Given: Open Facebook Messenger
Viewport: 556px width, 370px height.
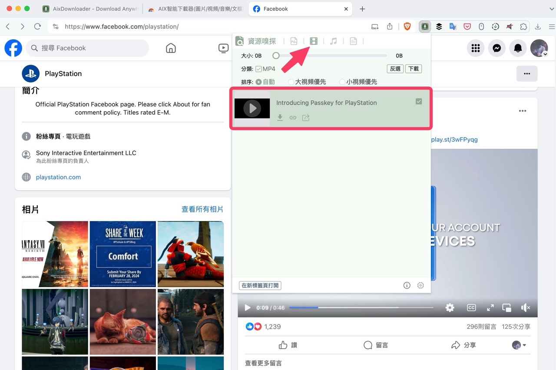Looking at the screenshot, I should click(x=497, y=48).
